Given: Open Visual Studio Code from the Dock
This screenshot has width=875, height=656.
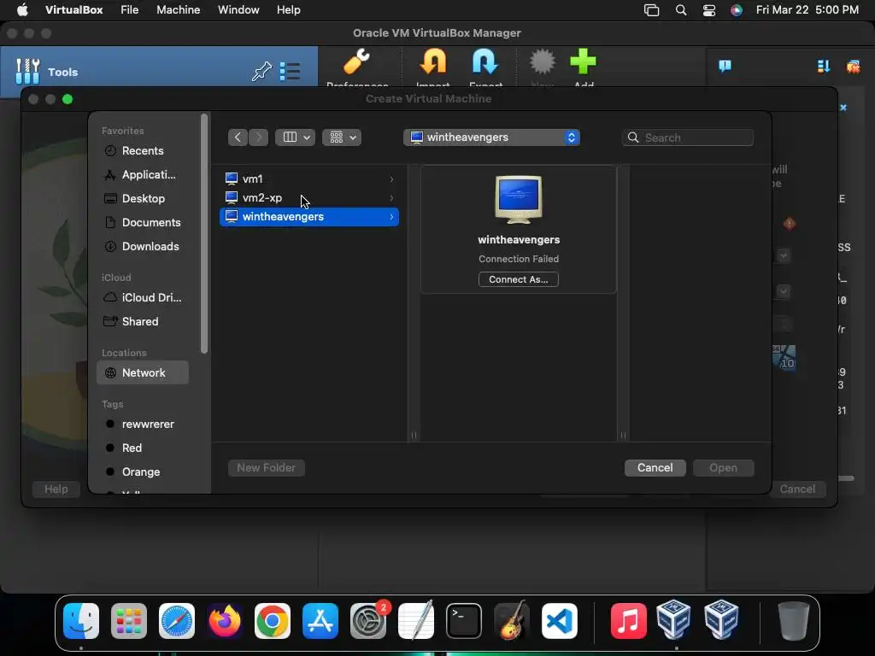Looking at the screenshot, I should [560, 621].
